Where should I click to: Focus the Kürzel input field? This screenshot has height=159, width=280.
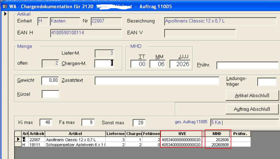50,94
